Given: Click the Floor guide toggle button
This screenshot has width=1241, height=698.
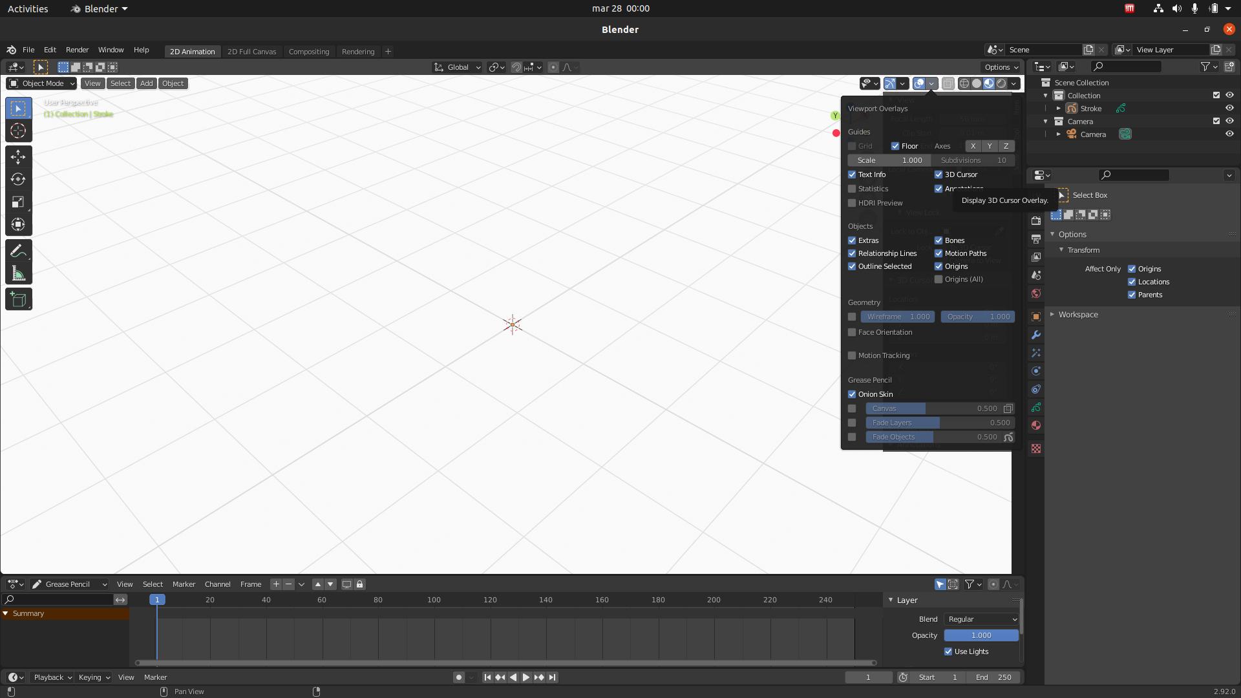Looking at the screenshot, I should point(895,145).
